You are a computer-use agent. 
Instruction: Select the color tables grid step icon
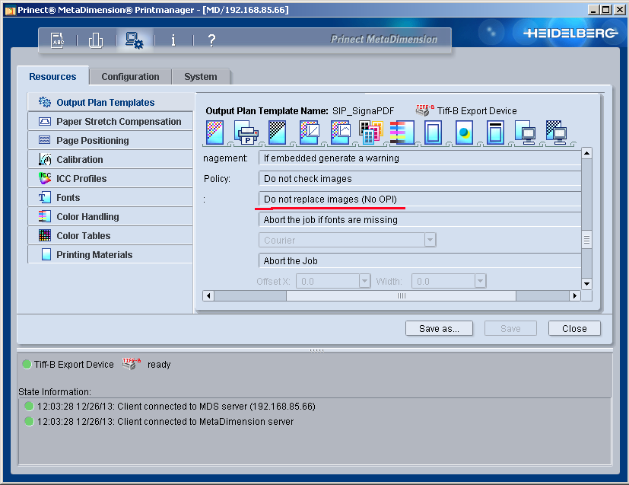(x=370, y=132)
